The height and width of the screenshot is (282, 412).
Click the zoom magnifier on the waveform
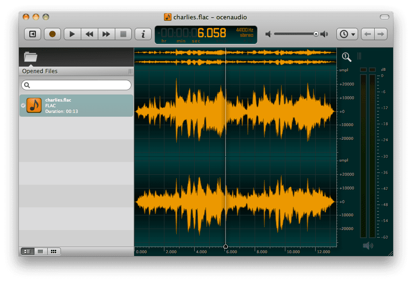coord(346,57)
